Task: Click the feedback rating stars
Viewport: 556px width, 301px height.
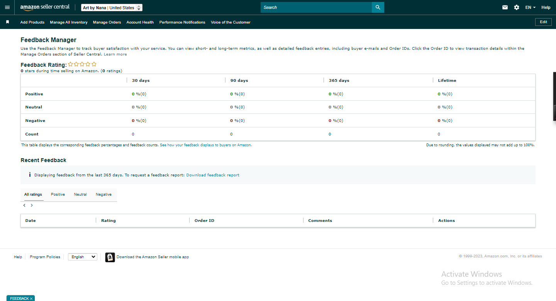Action: click(x=82, y=64)
